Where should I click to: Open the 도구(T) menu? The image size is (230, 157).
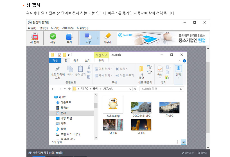[x=55, y=28]
